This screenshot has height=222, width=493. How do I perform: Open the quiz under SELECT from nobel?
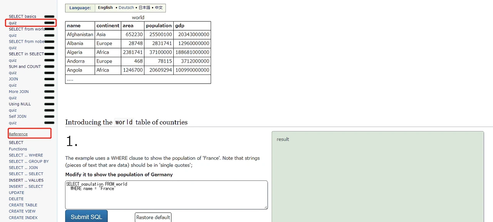(13, 48)
